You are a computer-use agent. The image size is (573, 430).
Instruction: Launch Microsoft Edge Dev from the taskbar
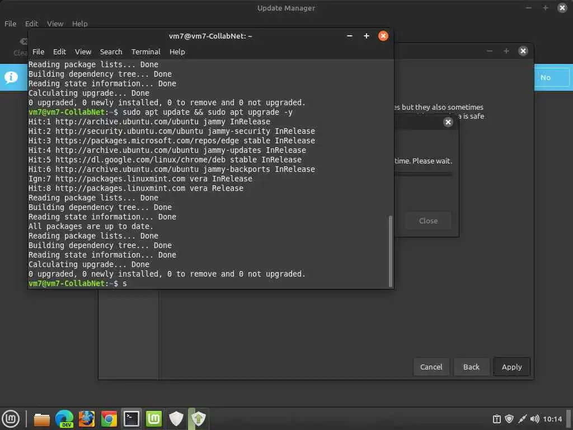pos(65,419)
